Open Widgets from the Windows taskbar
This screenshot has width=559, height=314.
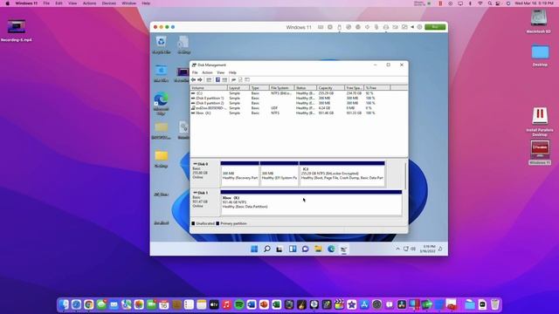point(293,249)
